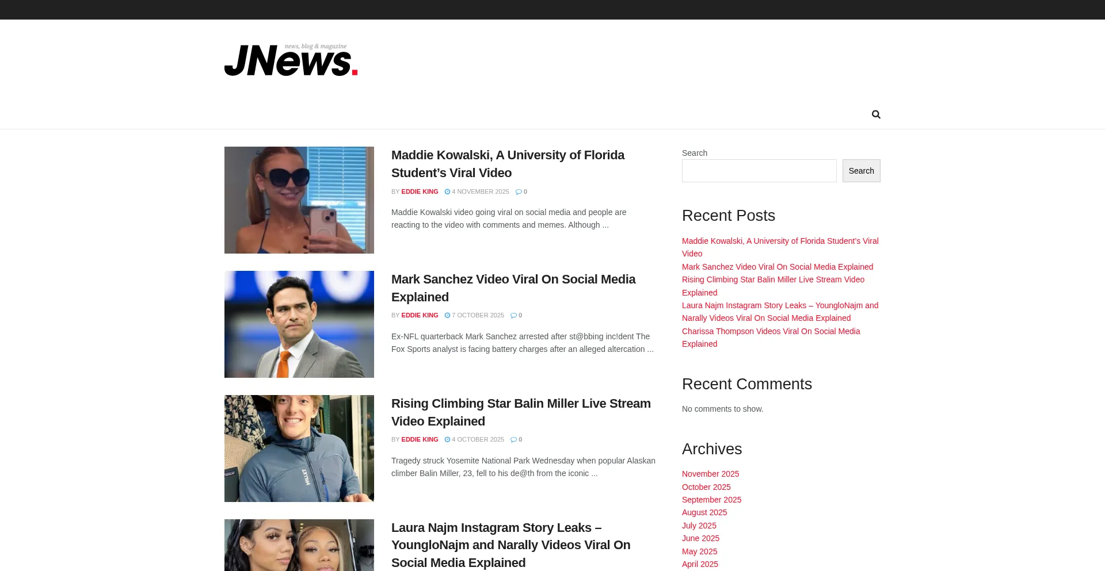Open November 2025 archive
The image size is (1105, 571).
coord(710,474)
